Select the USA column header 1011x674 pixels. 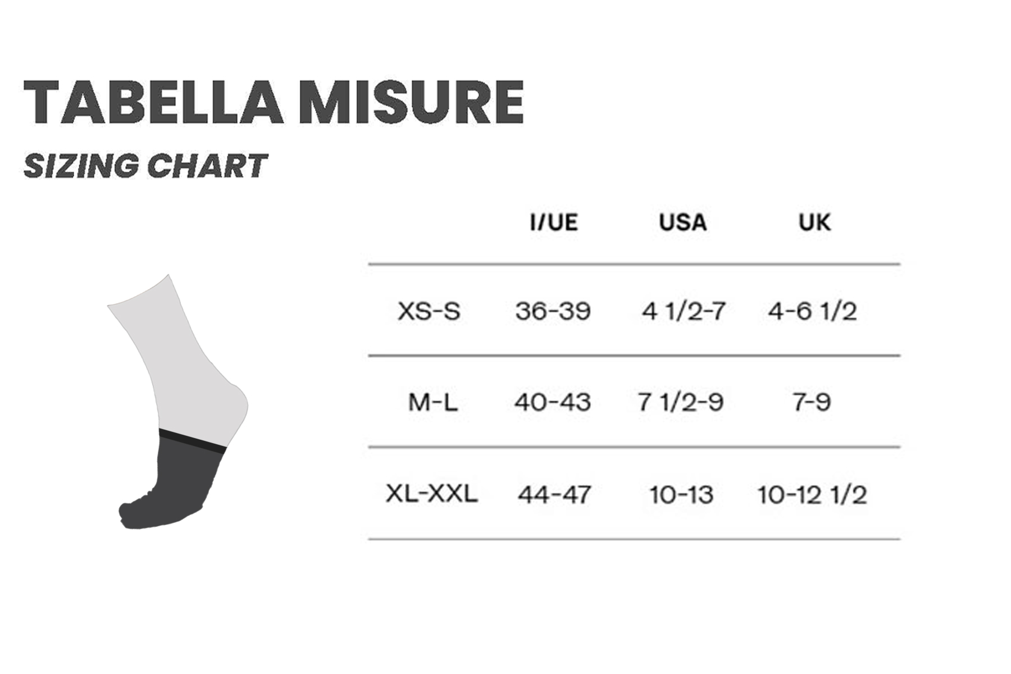[x=682, y=222]
